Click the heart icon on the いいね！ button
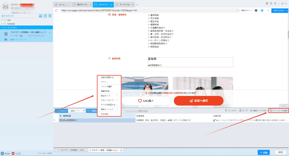Viewport: 289px width, 156px height. [140, 101]
